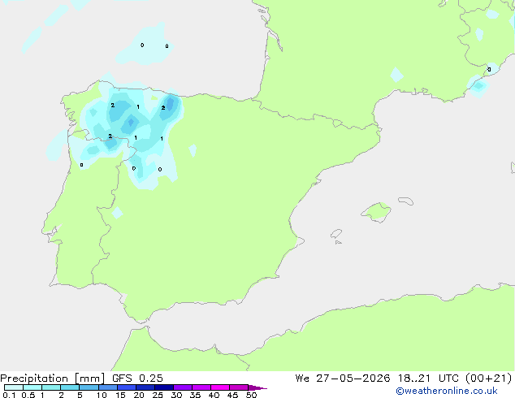515x398 pixels.
Task: Select the purple above-50 legend arrow tip
Action: pos(257,387)
